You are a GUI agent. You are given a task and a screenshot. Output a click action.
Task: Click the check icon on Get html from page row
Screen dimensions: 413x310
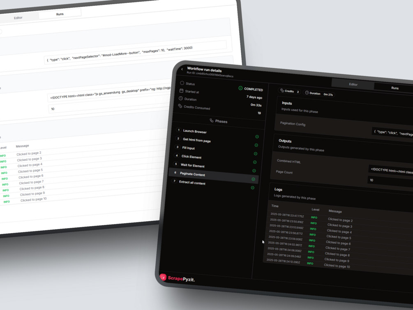pyautogui.click(x=256, y=145)
